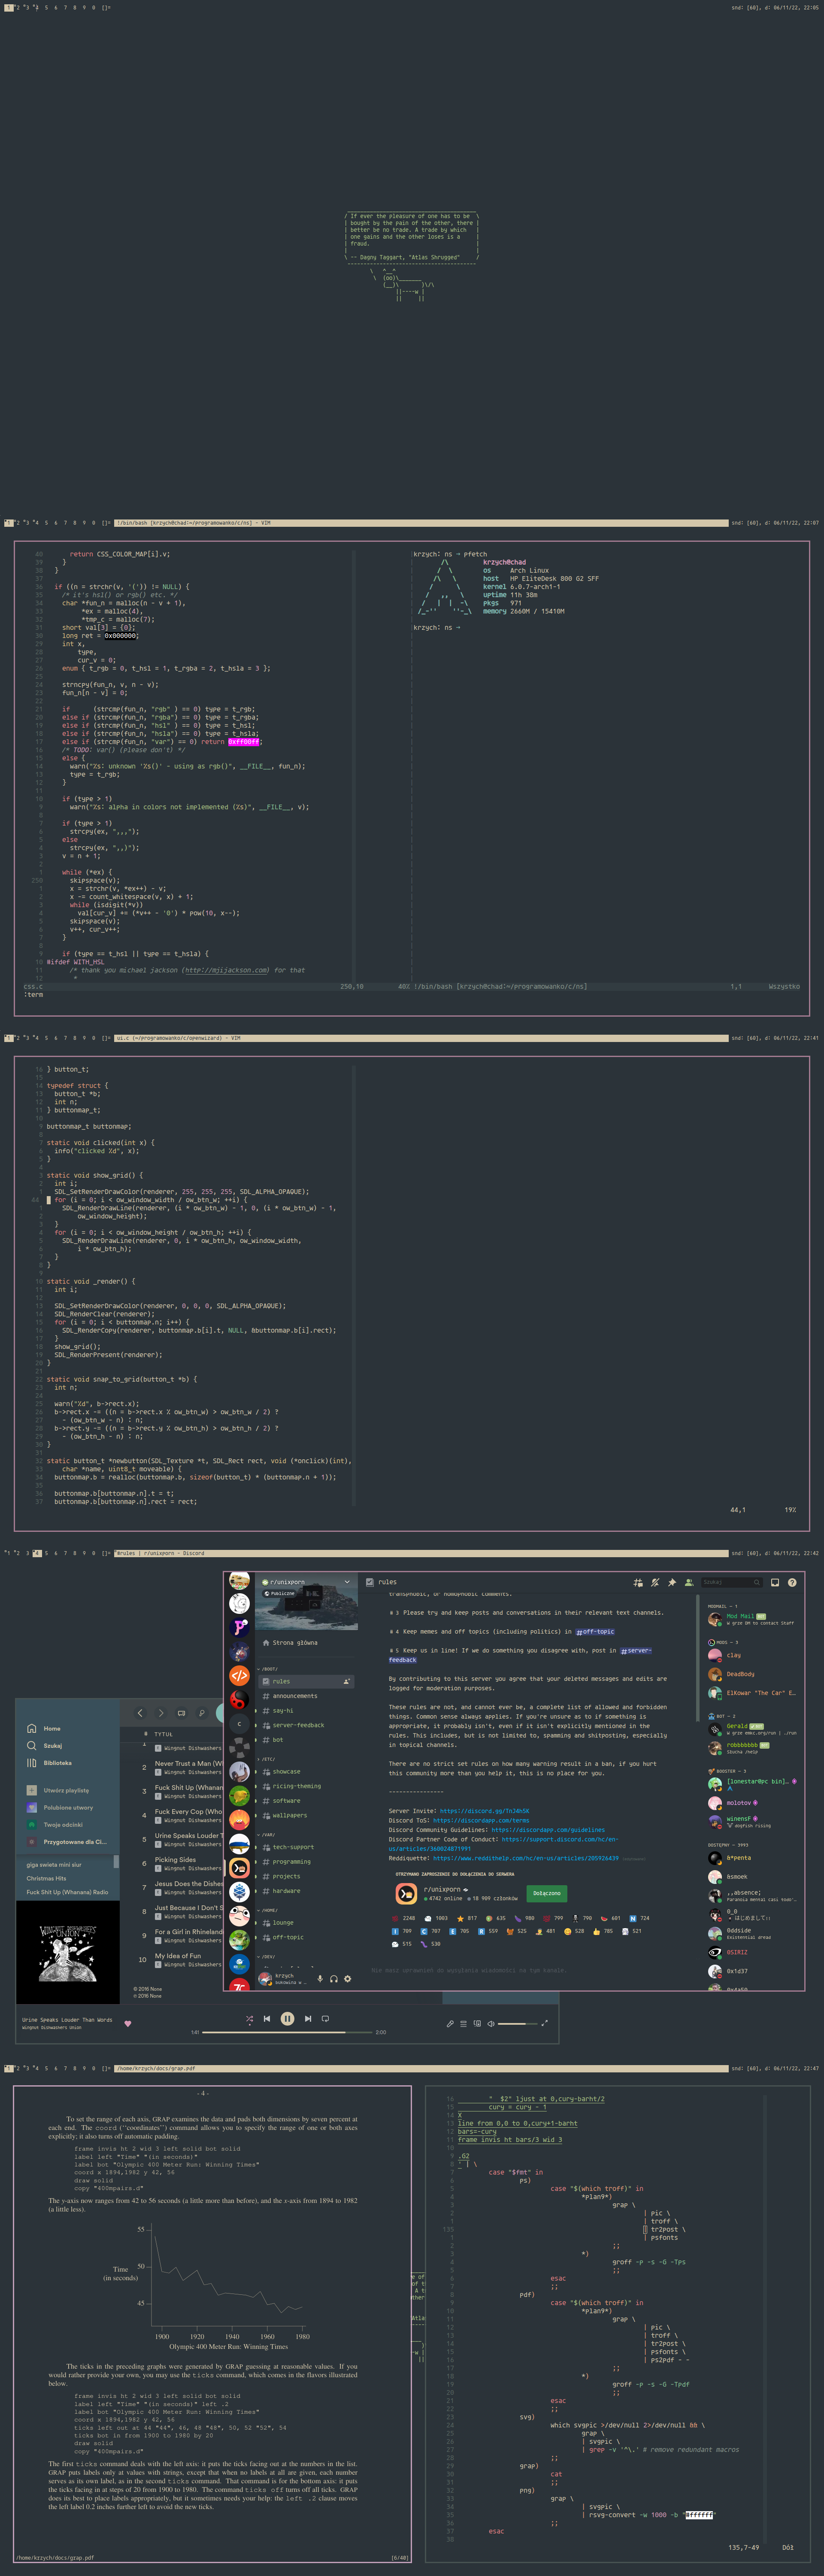Toggle deafen headphones in Discord
Image resolution: width=824 pixels, height=2576 pixels.
click(x=334, y=1978)
